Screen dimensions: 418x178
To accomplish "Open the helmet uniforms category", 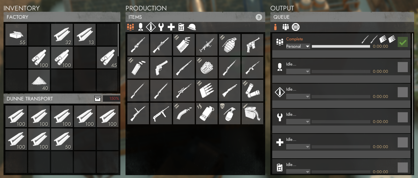I will 192,27.
